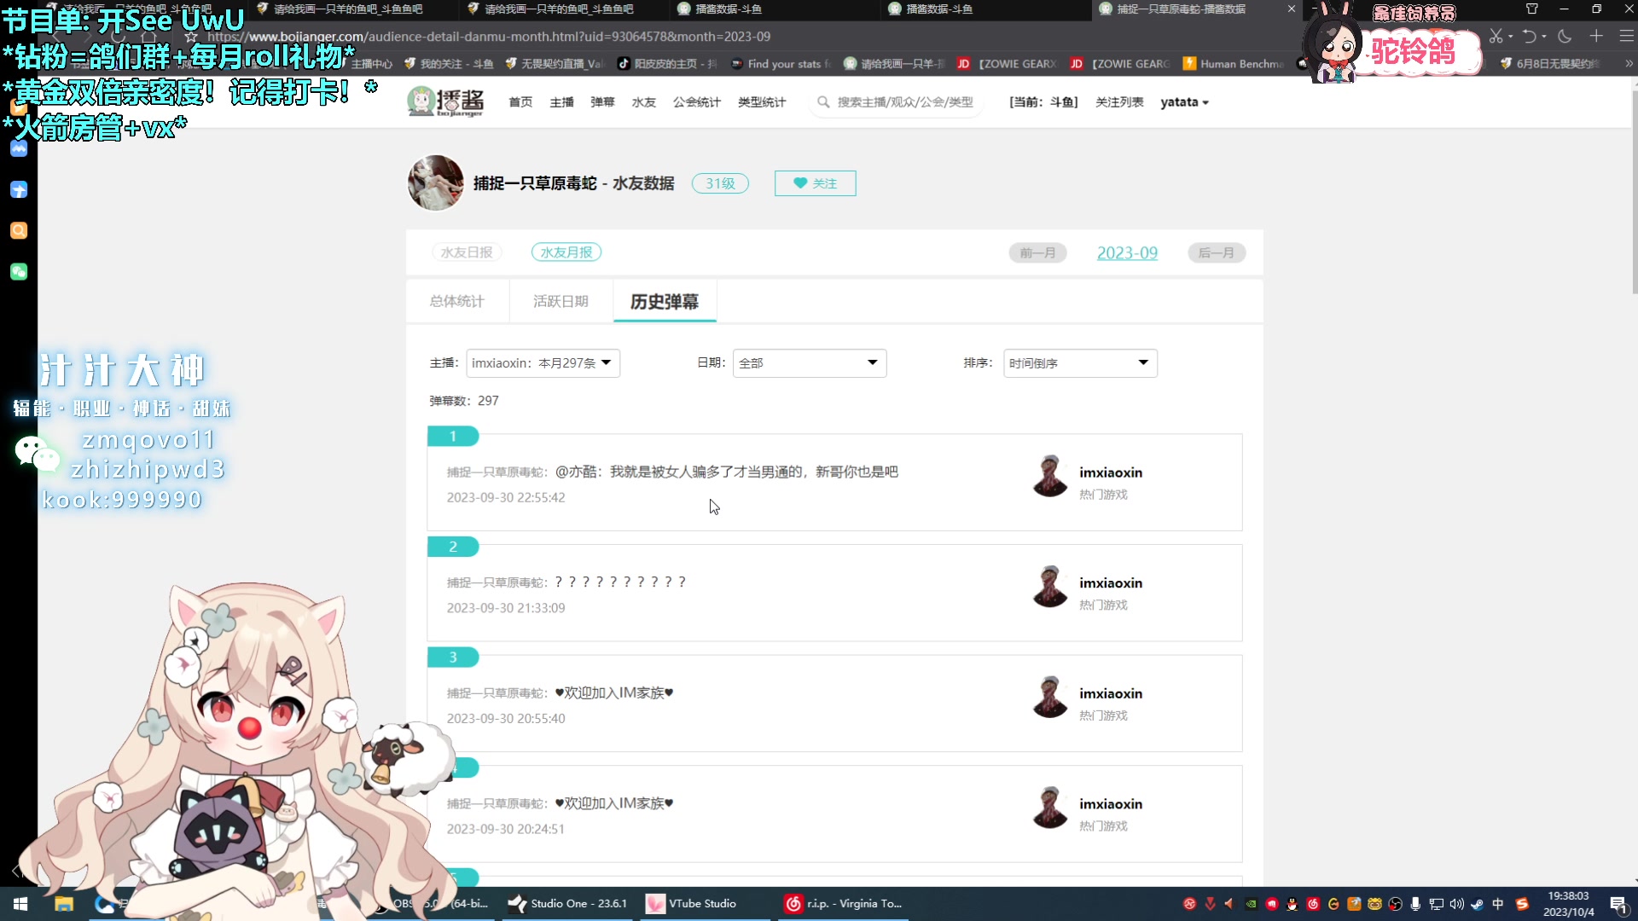
Task: Open the taskbar notification center icon
Action: 1618,904
